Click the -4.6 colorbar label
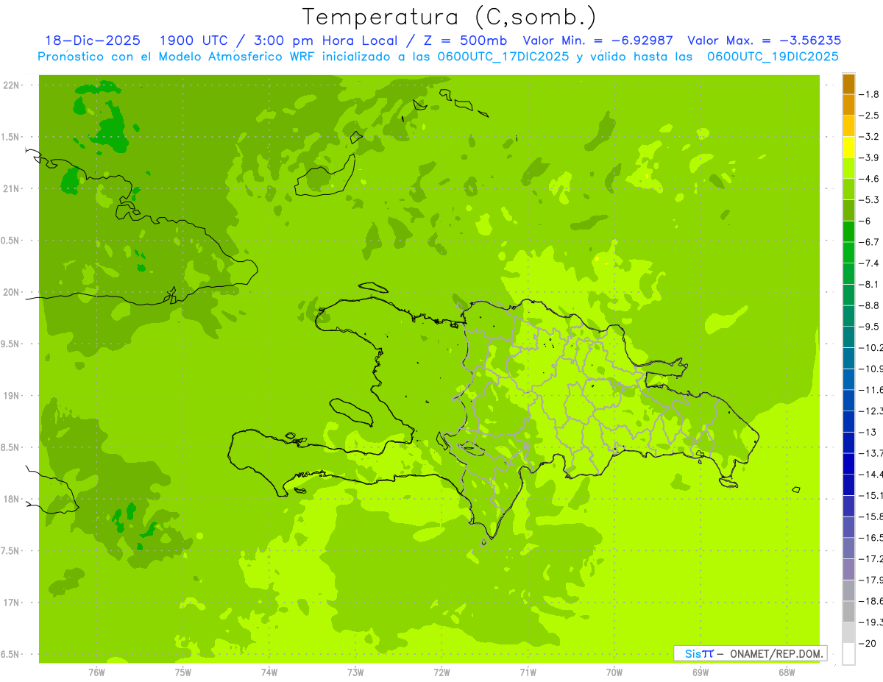Viewport: 883px width, 682px height. click(x=870, y=179)
